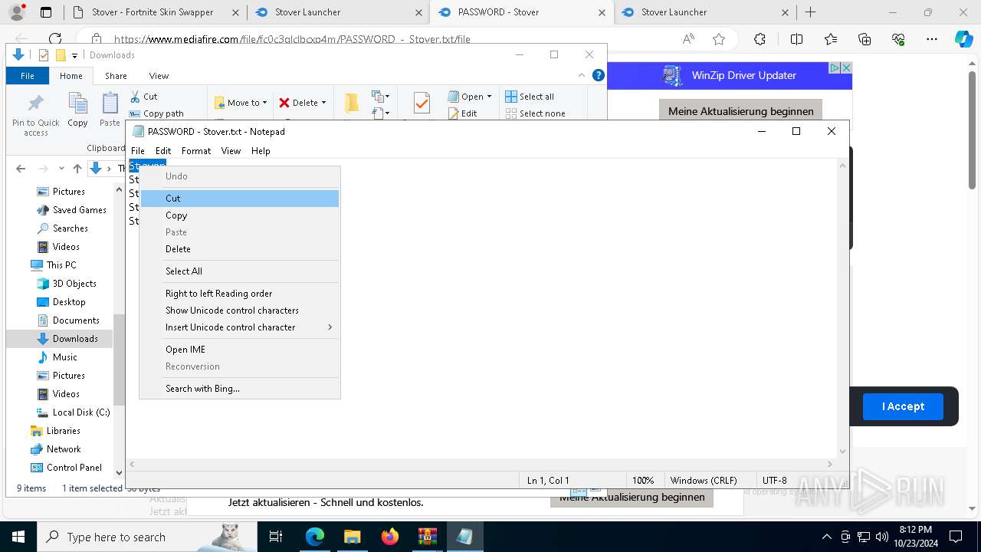Expand Insert Unicode control character submenu

pyautogui.click(x=240, y=327)
